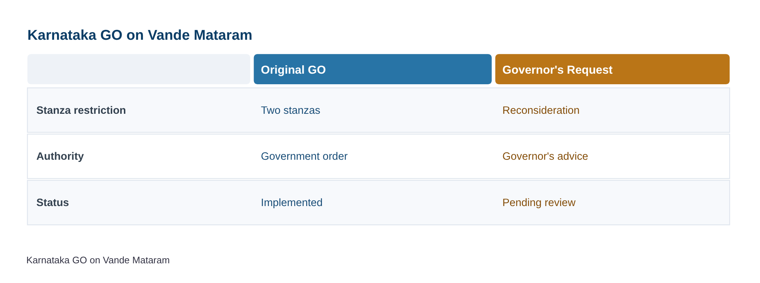This screenshot has width=760, height=283.
Task: Click the Pending review cell
Action: (539, 202)
